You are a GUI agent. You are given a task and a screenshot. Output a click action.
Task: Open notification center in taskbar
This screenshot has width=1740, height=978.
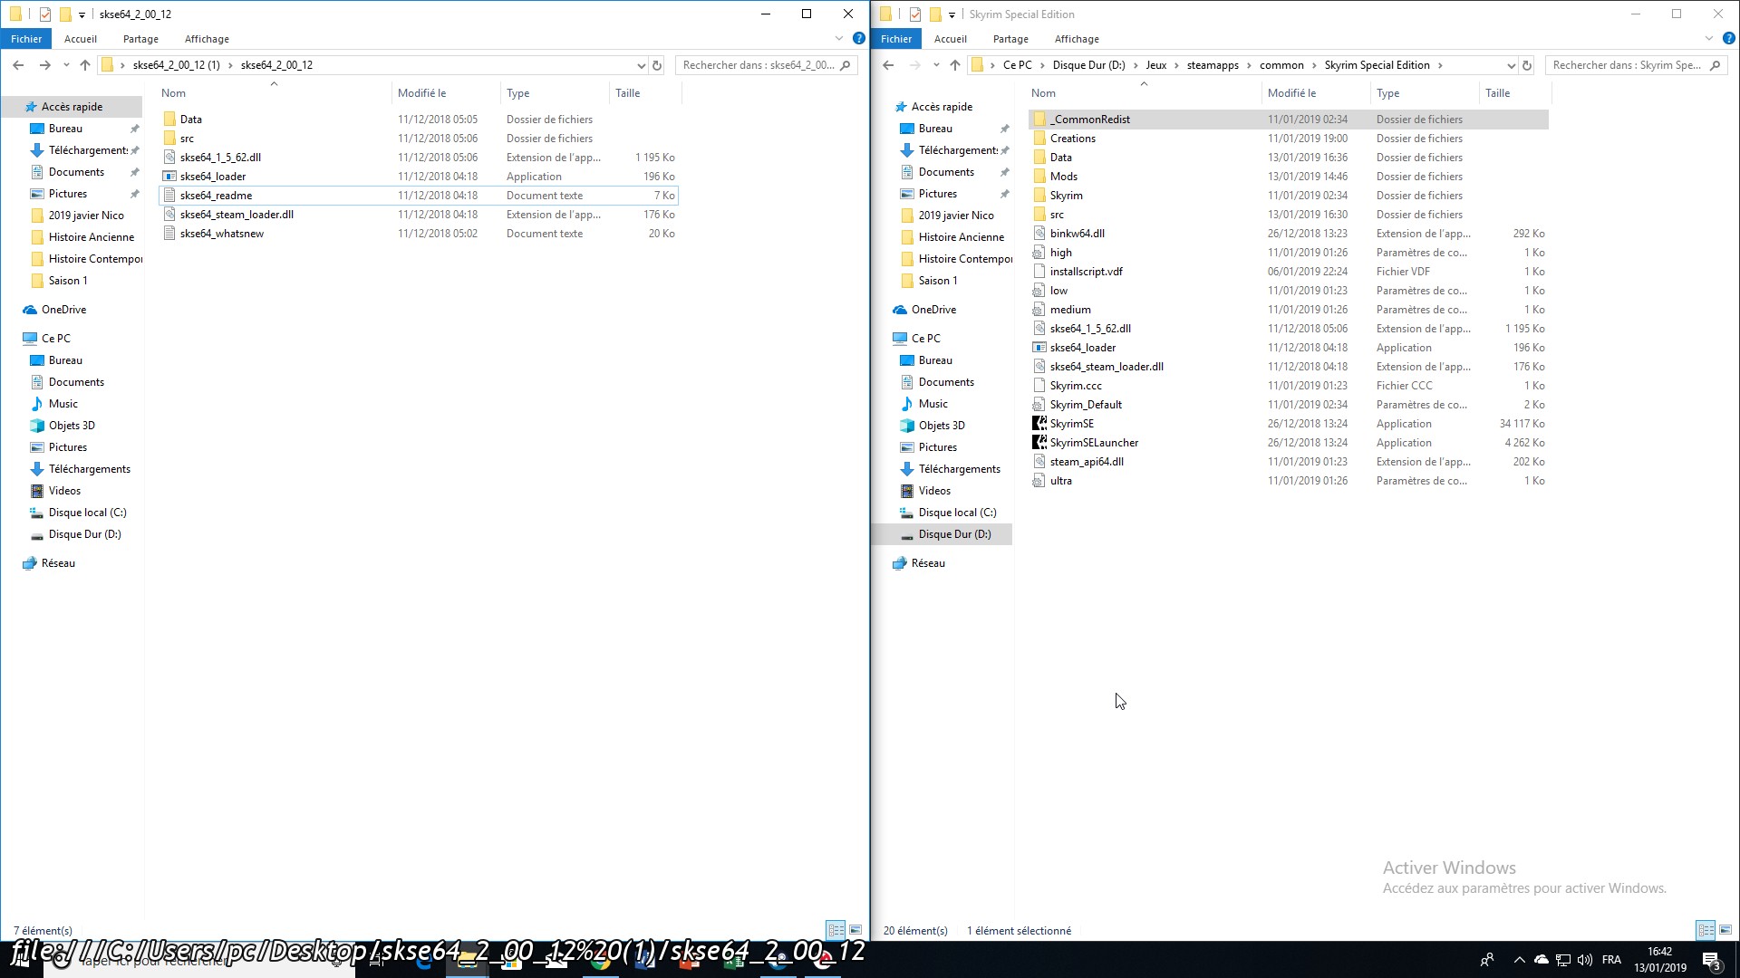[x=1711, y=960]
